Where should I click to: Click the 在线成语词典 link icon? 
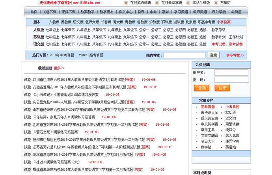tap(127, 3)
